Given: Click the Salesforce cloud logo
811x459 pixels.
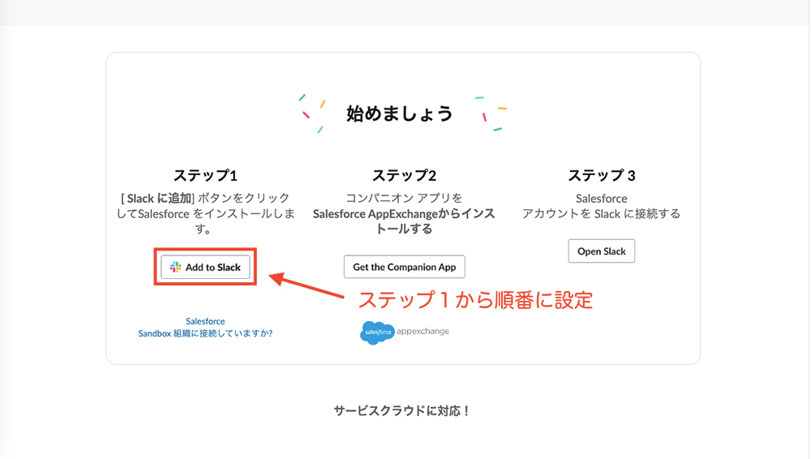Looking at the screenshot, I should pyautogui.click(x=377, y=332).
